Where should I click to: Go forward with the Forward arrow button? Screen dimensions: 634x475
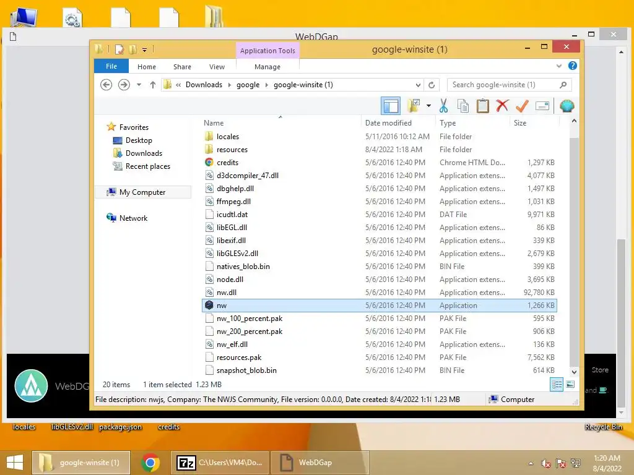click(x=124, y=85)
